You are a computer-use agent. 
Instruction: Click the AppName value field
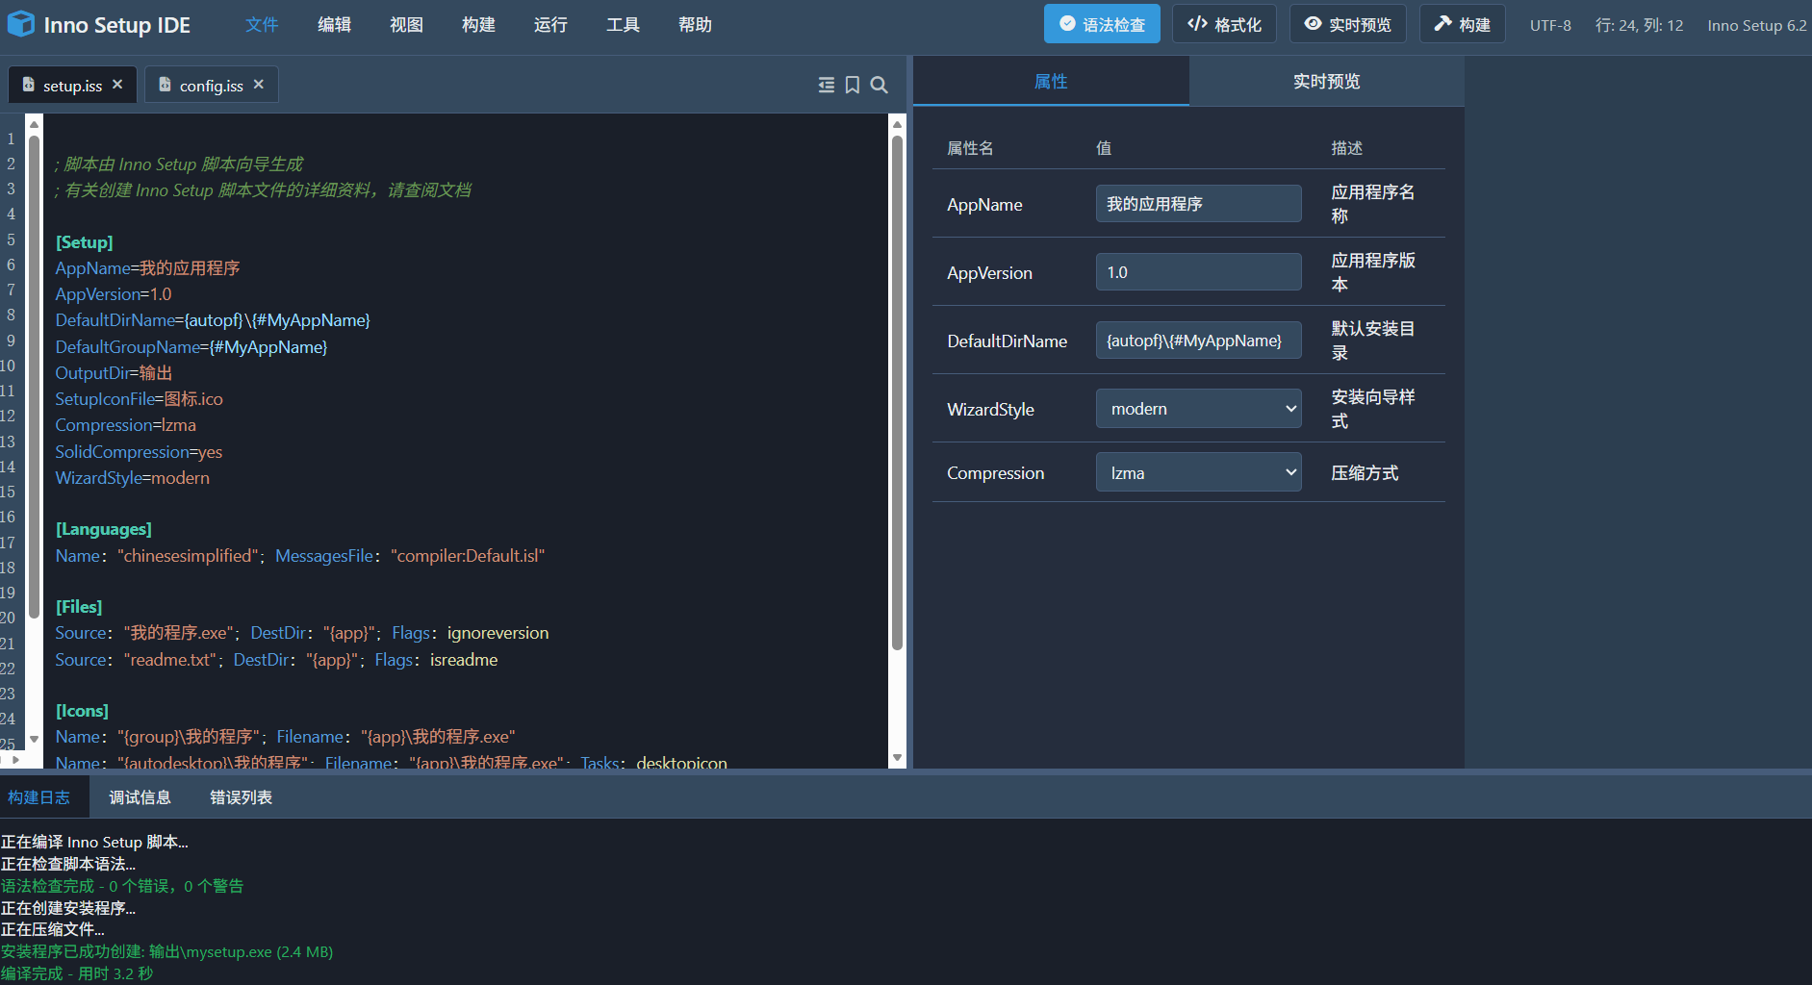tap(1199, 204)
